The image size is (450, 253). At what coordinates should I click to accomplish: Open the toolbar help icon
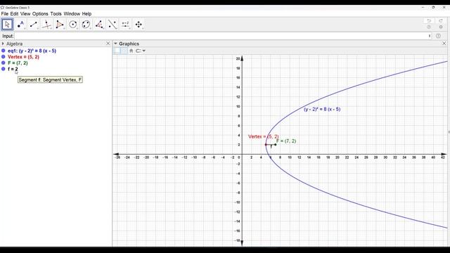tap(429, 27)
